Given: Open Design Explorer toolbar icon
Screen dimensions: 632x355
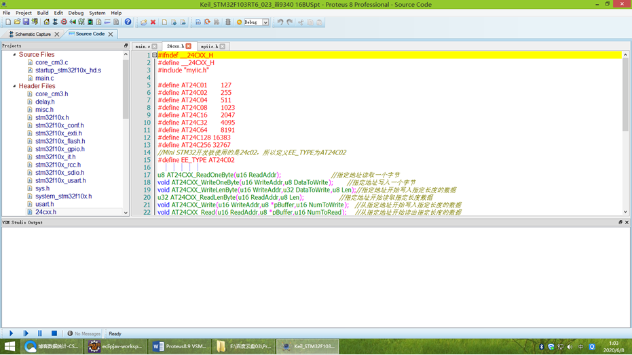Looking at the screenshot, I should pyautogui.click(x=90, y=22).
